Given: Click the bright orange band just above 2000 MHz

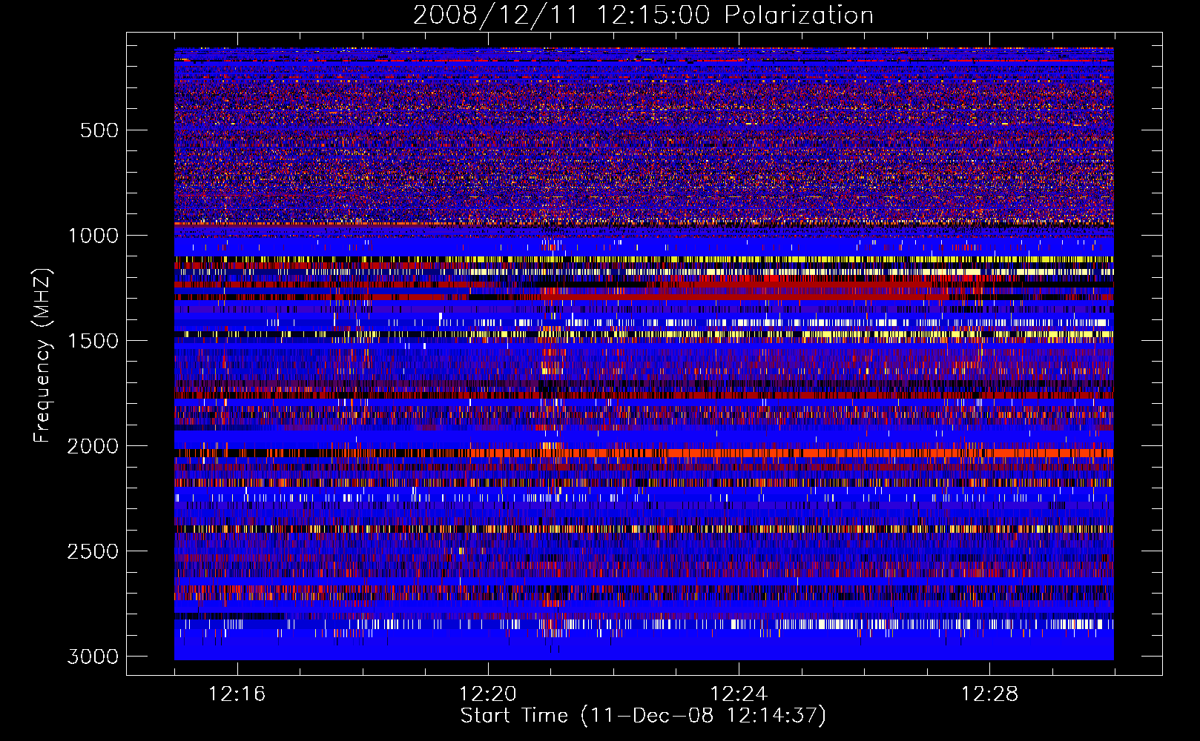Looking at the screenshot, I should pos(644,453).
